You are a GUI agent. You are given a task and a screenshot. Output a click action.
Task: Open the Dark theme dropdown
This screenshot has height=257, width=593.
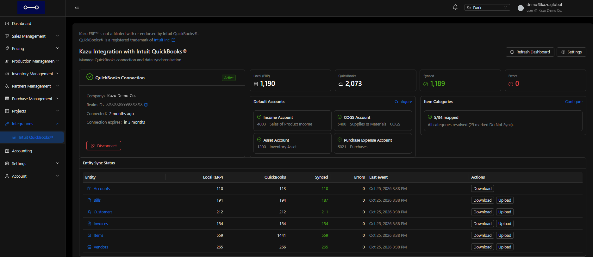coord(487,8)
